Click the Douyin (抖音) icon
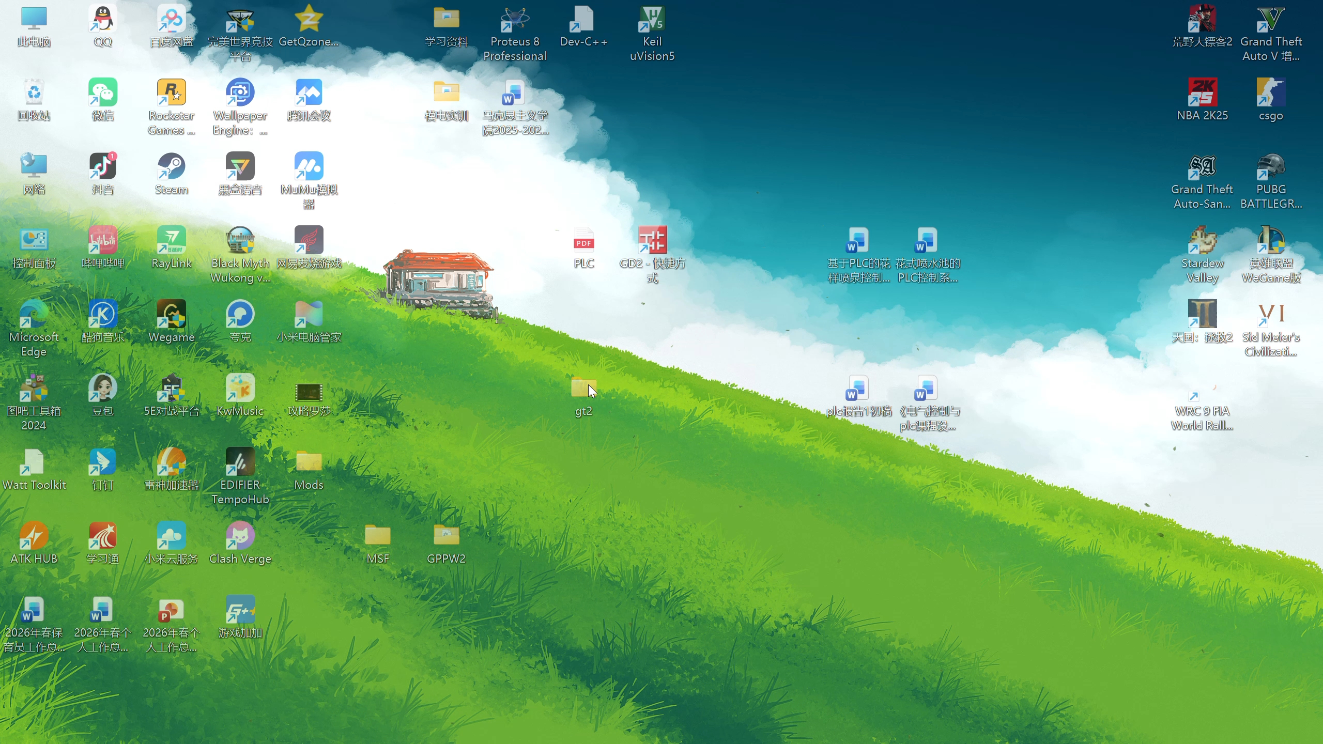The width and height of the screenshot is (1323, 744). (x=103, y=167)
